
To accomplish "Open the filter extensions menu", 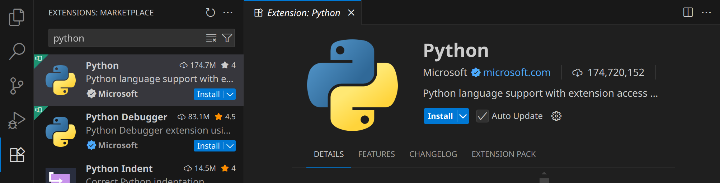I will 227,38.
